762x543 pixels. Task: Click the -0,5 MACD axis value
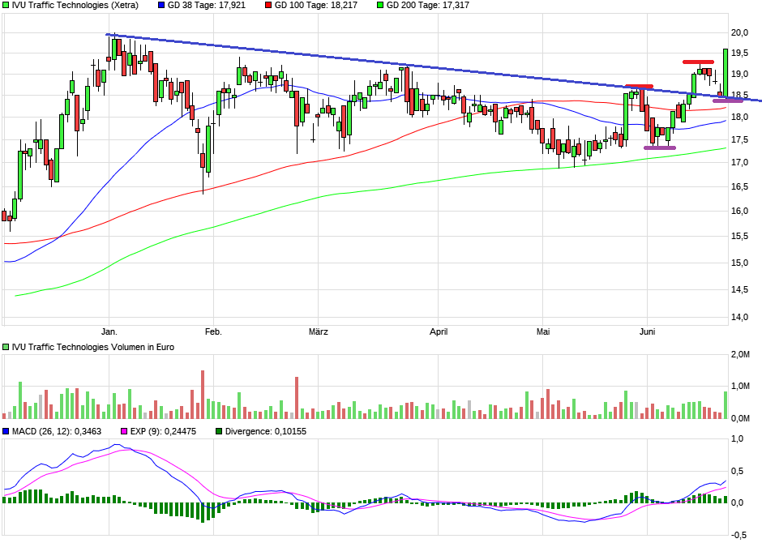(x=738, y=535)
